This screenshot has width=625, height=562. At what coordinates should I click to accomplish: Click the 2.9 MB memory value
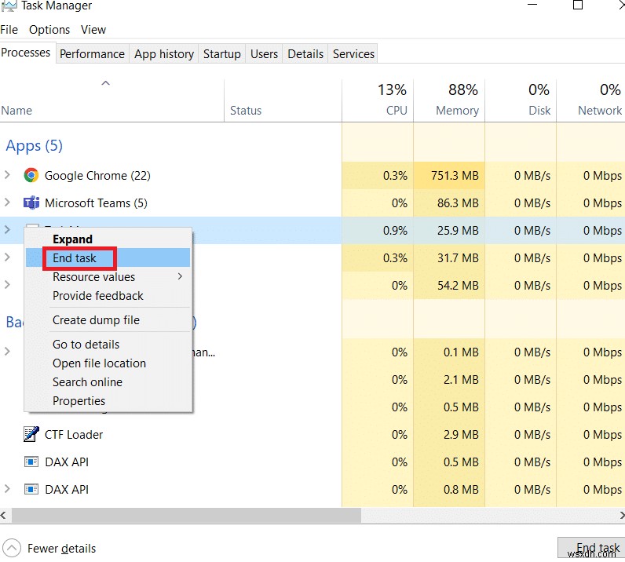[x=461, y=435]
